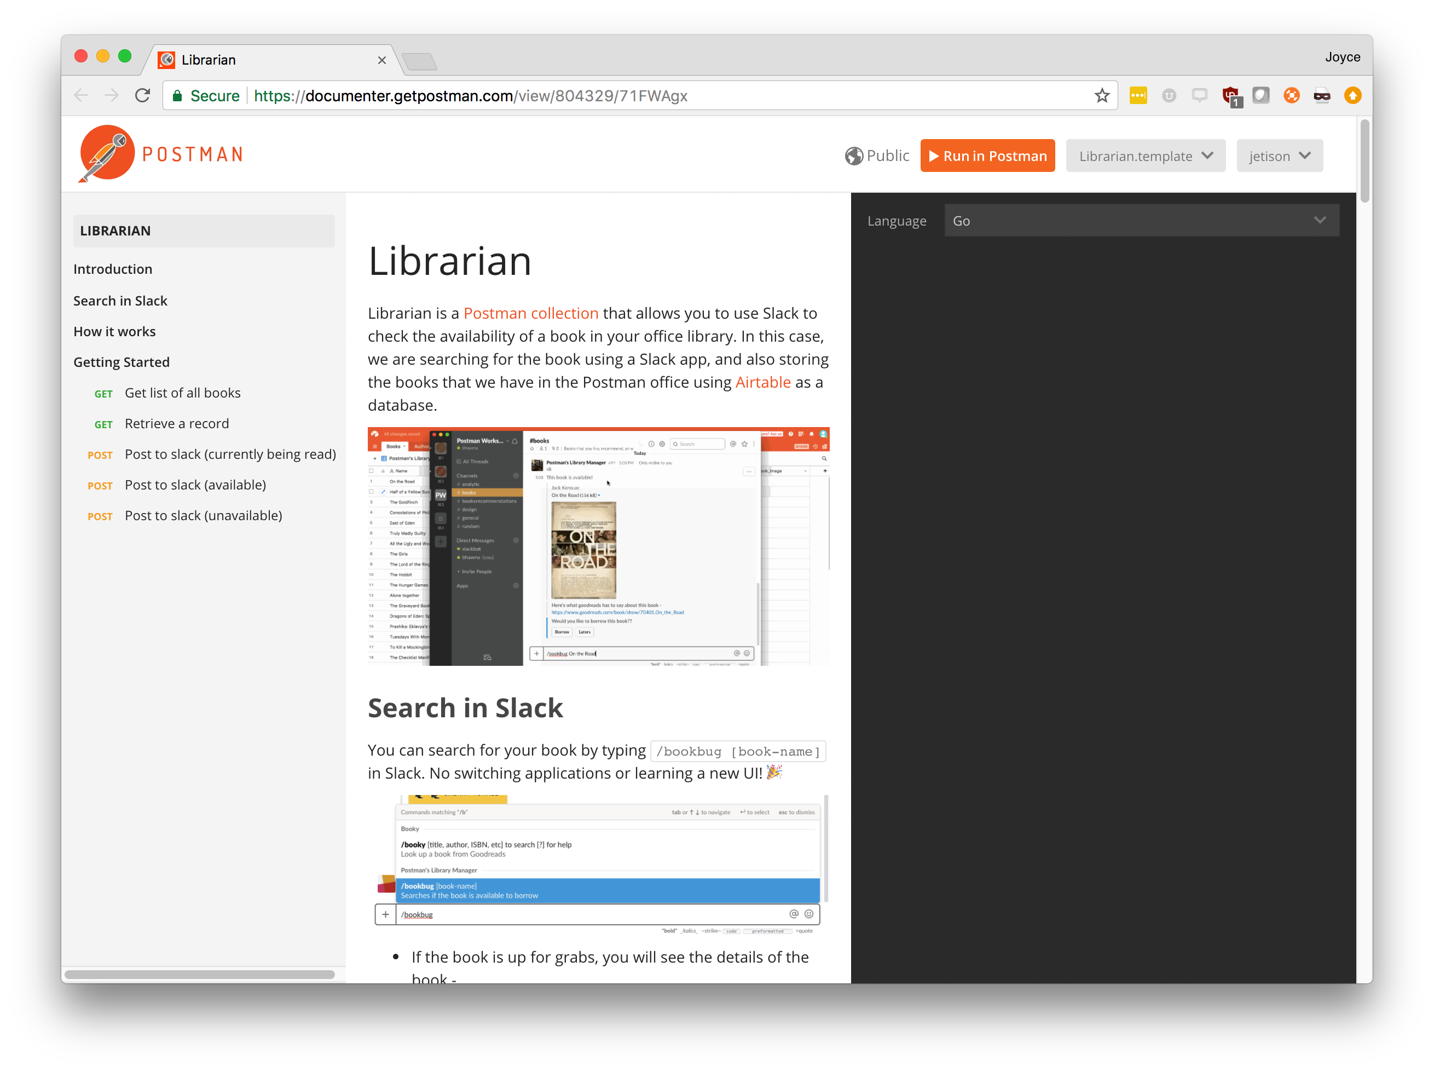The width and height of the screenshot is (1434, 1071).
Task: Click the gray square shield extension icon
Action: coord(1261,95)
